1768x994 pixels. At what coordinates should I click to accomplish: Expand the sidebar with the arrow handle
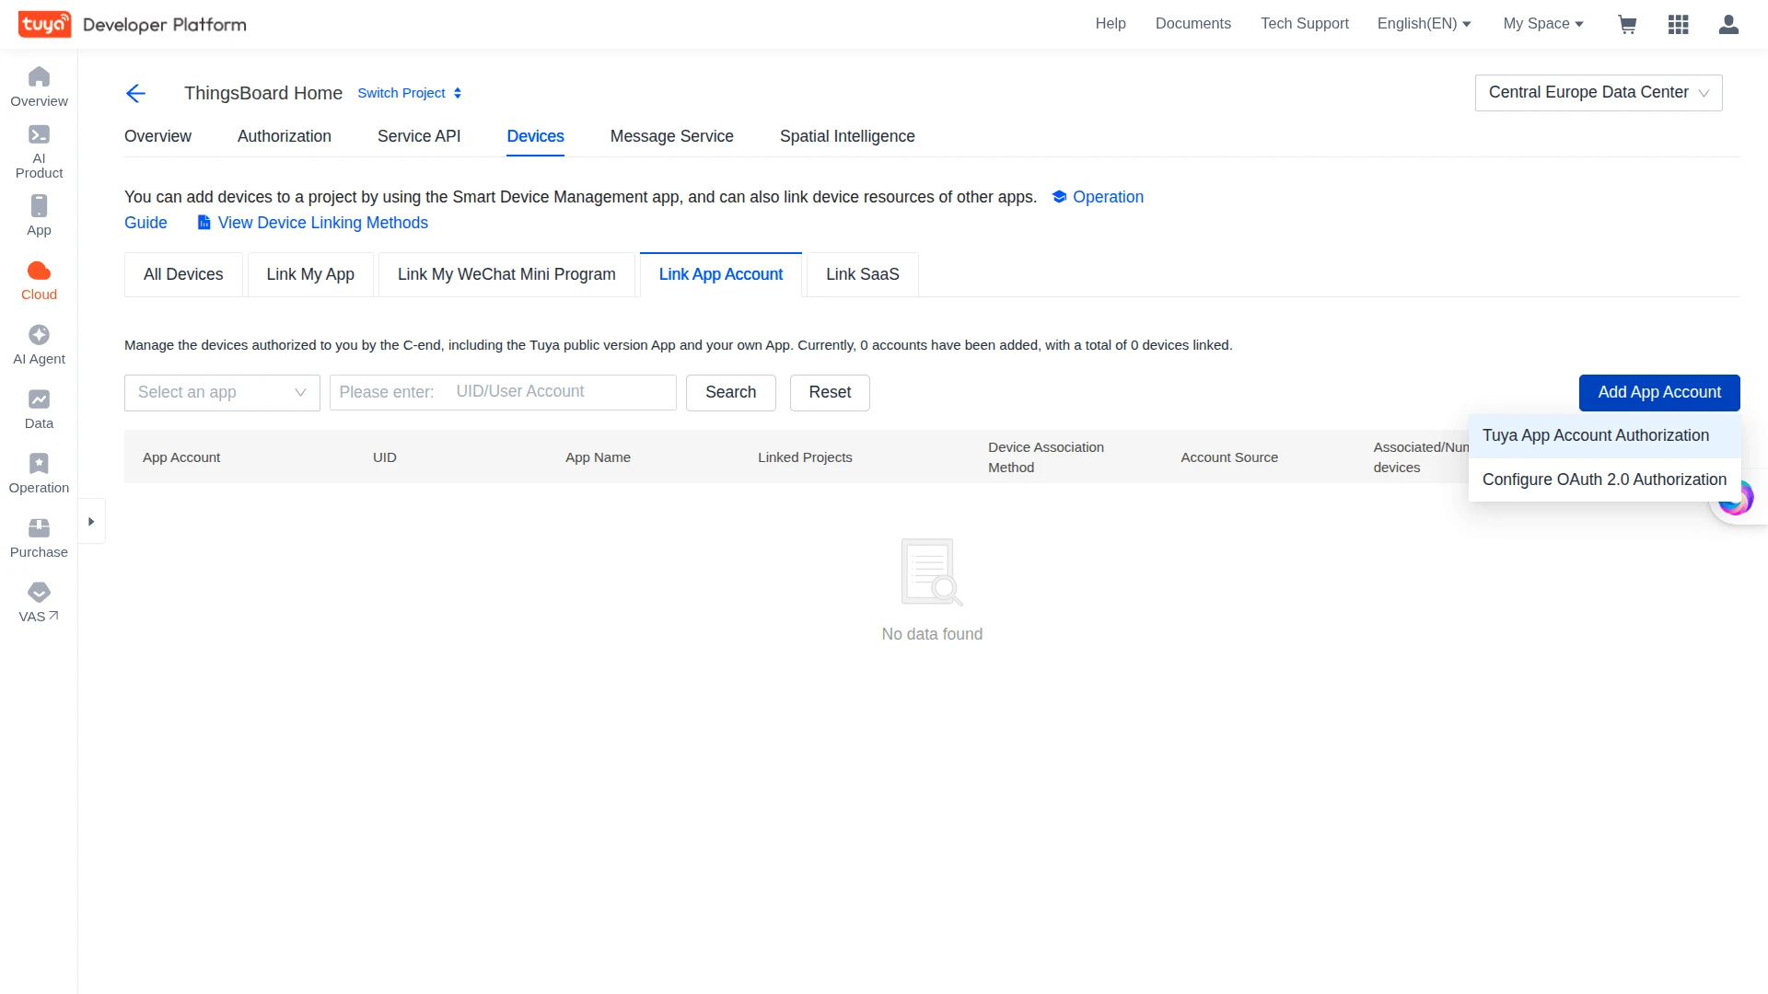(x=91, y=522)
